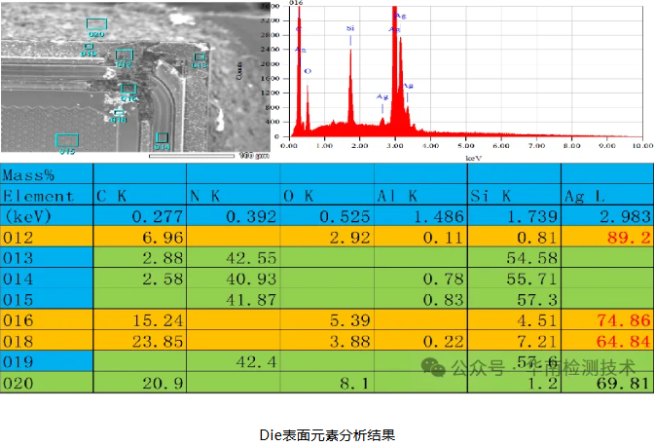Click the "Die表面元素分析结果" caption

click(327, 435)
